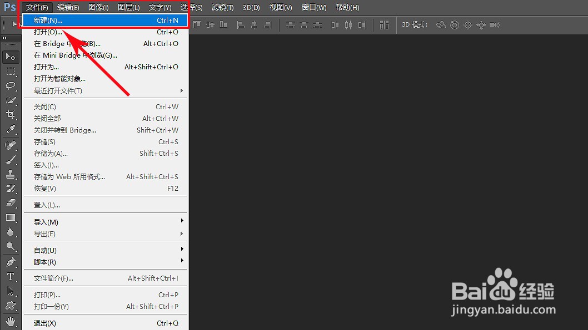This screenshot has width=588, height=330.
Task: Click the 3D scale camera icon
Action: (495, 25)
